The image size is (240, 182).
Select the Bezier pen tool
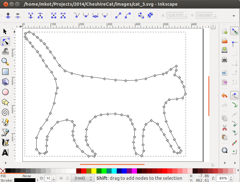tap(5, 132)
